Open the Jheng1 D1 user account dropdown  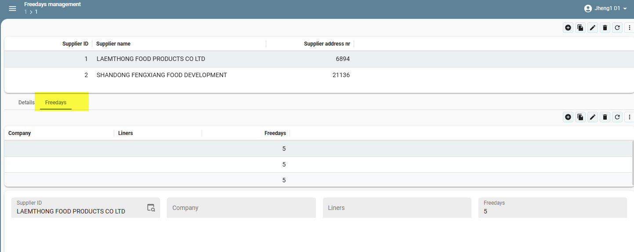[x=605, y=8]
